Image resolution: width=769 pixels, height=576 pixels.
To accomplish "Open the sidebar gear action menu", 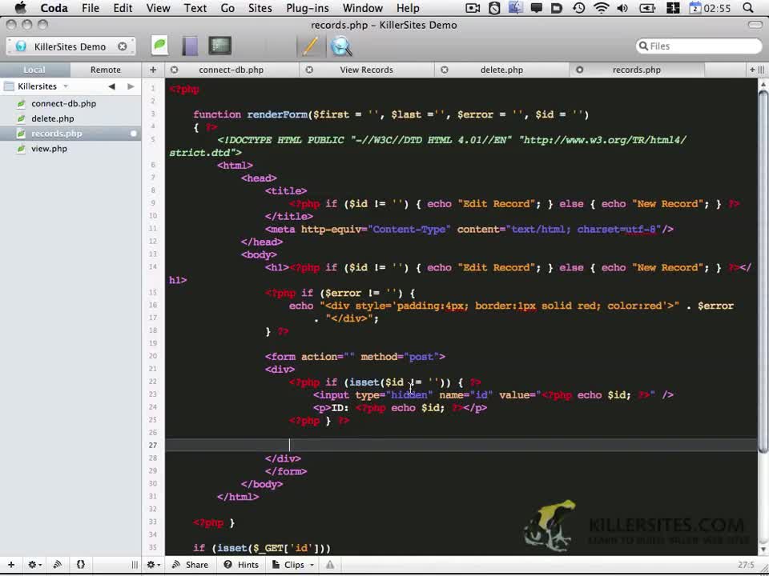I will click(34, 565).
